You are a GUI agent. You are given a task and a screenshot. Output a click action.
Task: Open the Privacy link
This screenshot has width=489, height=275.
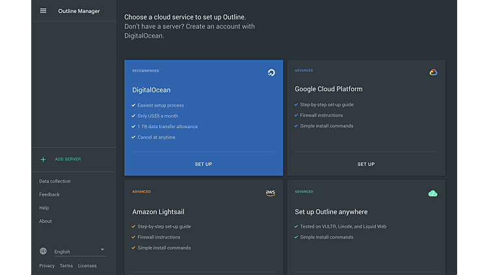[x=47, y=266]
